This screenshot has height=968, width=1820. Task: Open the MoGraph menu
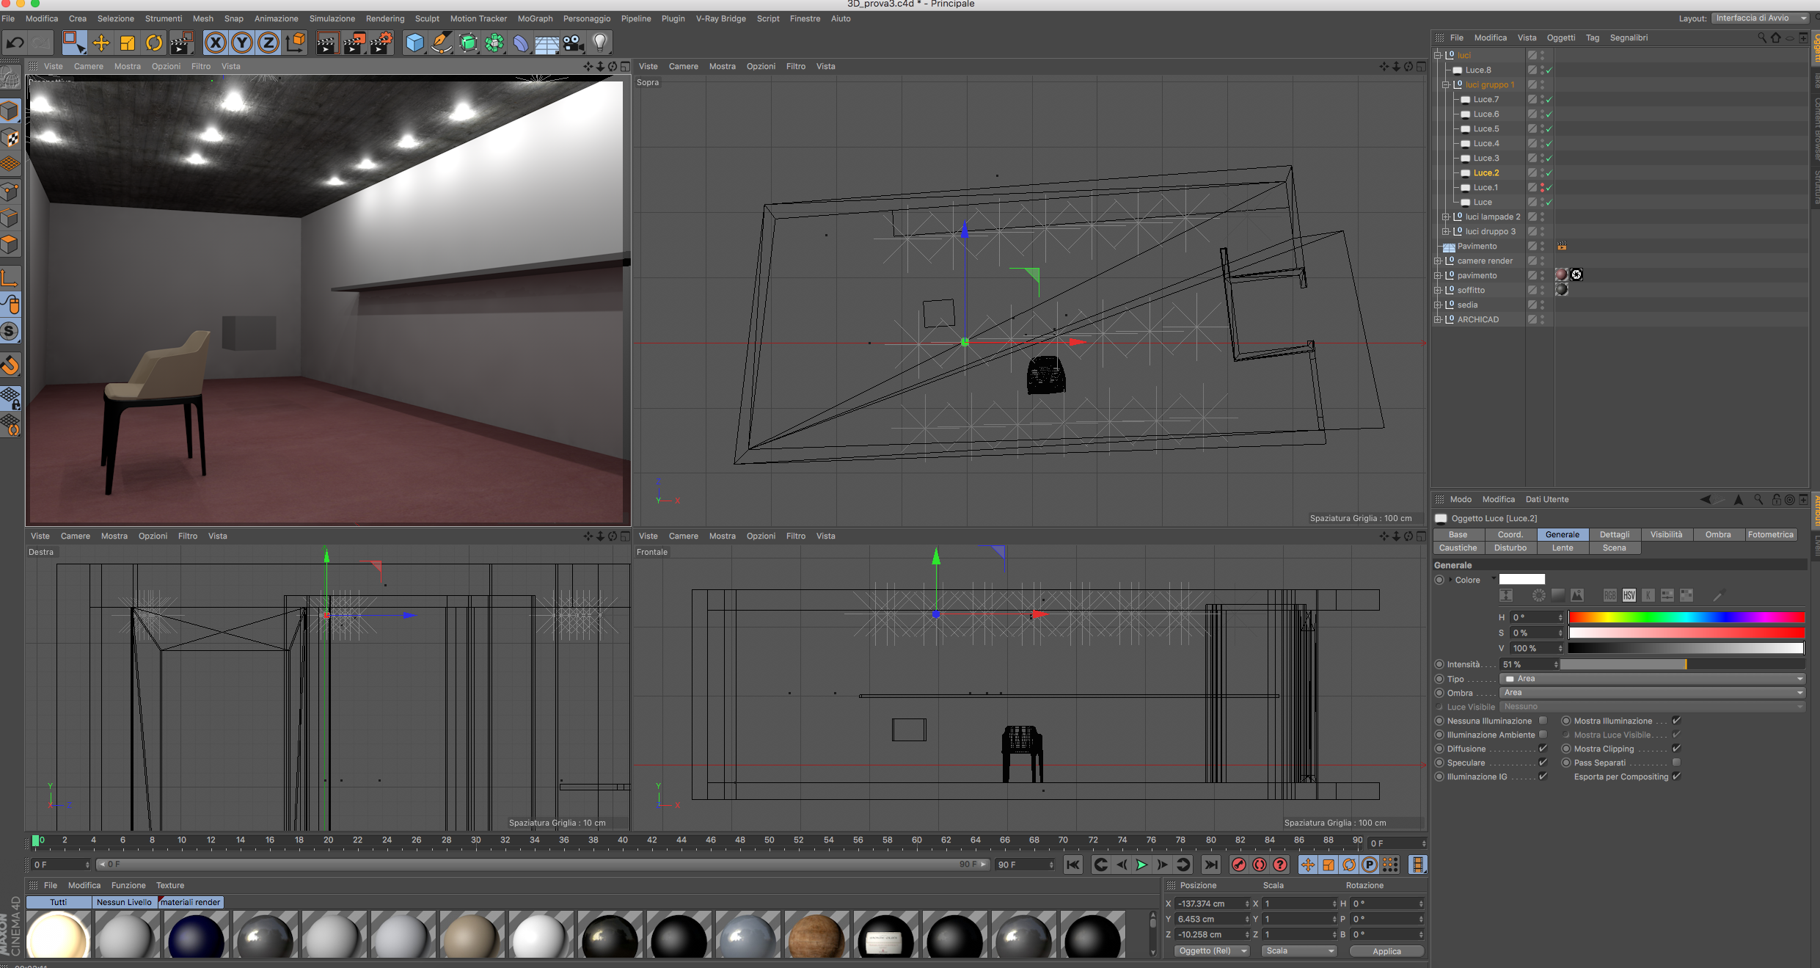(x=535, y=18)
